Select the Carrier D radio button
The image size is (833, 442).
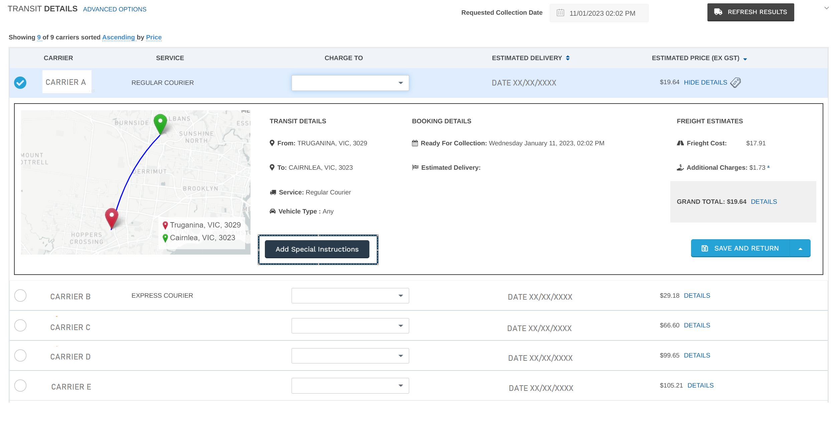point(20,355)
